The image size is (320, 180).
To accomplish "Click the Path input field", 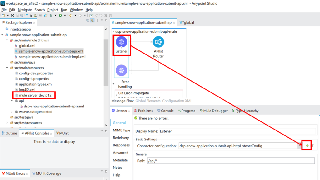I will coord(231,161).
